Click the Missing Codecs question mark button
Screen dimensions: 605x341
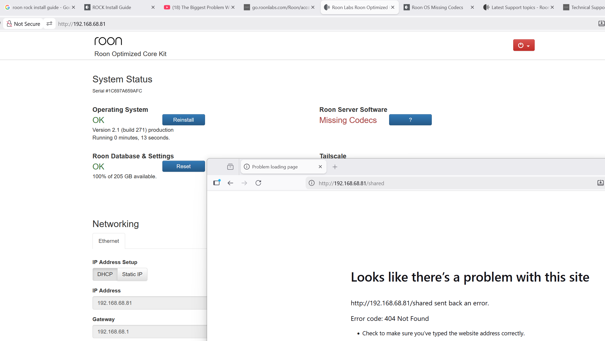pyautogui.click(x=410, y=120)
